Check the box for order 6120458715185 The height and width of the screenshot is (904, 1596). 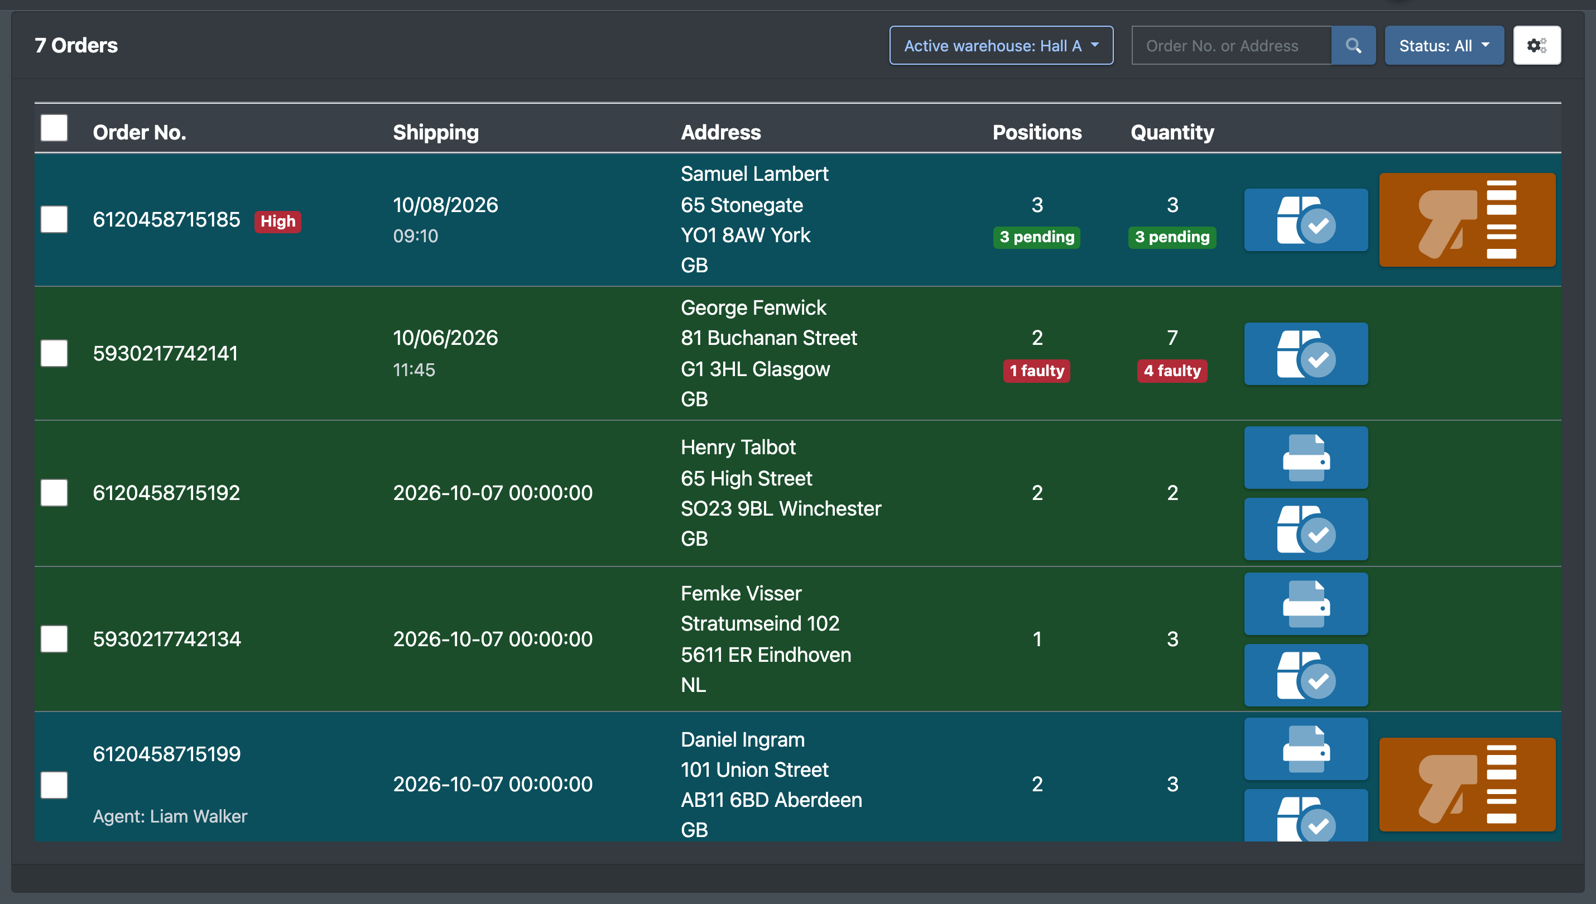pyautogui.click(x=54, y=219)
